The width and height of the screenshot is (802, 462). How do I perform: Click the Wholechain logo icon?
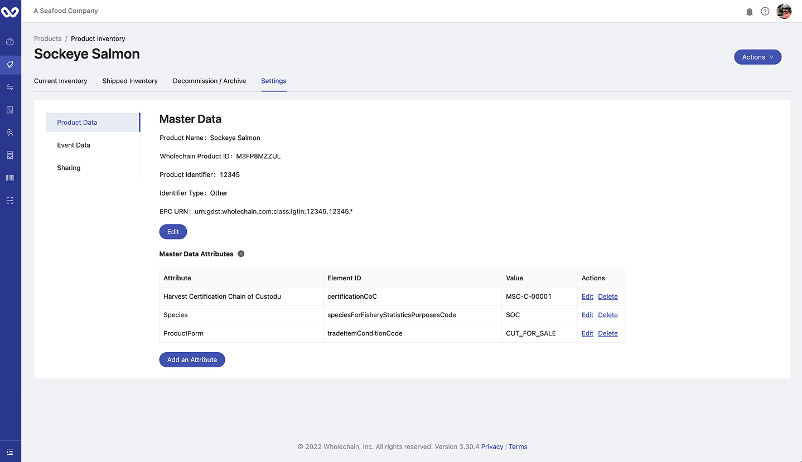tap(10, 11)
